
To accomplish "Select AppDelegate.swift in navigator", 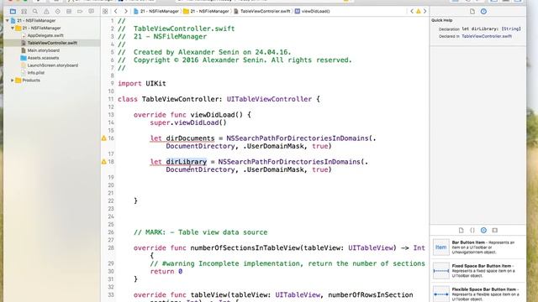I will pyautogui.click(x=45, y=35).
